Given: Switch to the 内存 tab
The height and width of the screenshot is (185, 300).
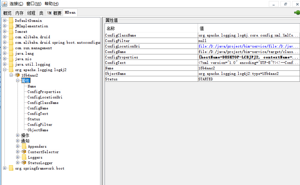Looking at the screenshot, I should tap(19, 13).
